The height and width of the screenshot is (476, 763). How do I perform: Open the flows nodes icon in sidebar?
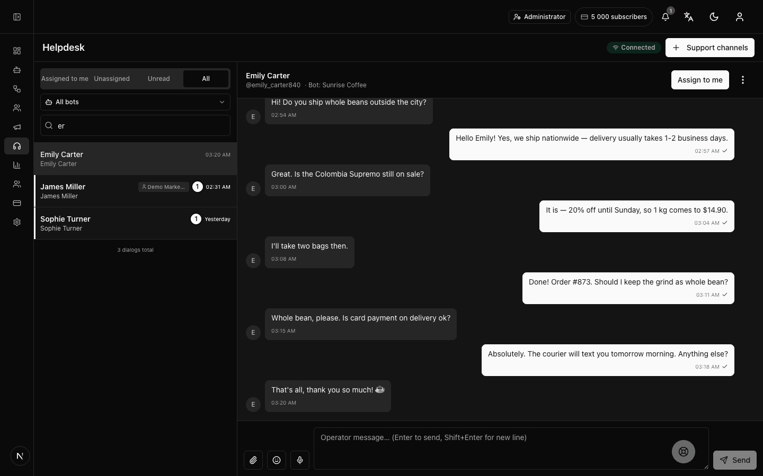coord(17,89)
